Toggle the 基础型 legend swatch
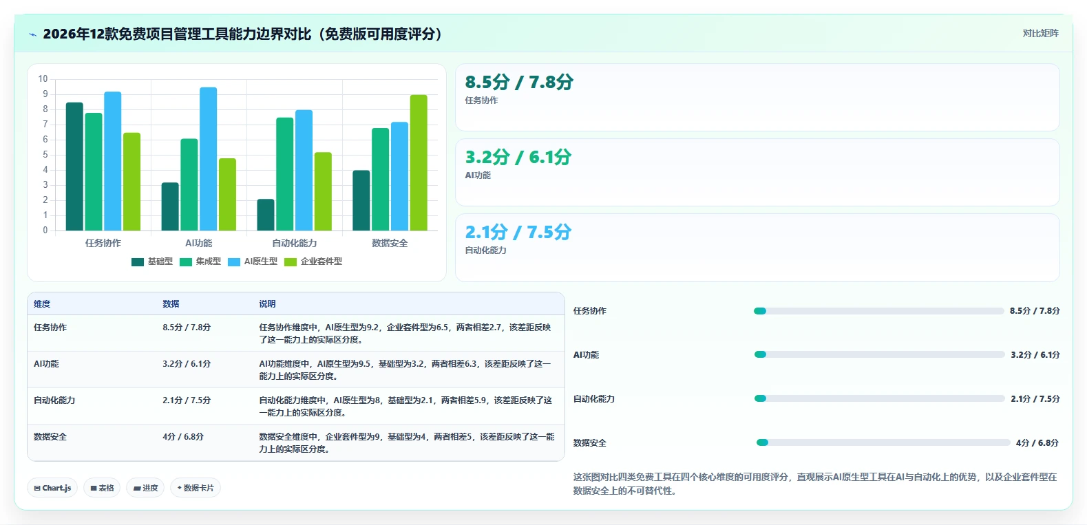Viewport: 1087px width, 525px height. click(x=138, y=261)
